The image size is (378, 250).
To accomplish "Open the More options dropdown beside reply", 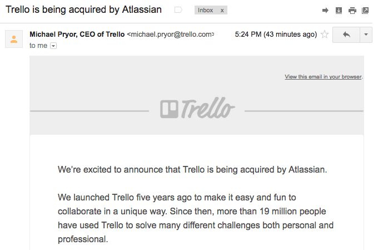I will [x=366, y=35].
